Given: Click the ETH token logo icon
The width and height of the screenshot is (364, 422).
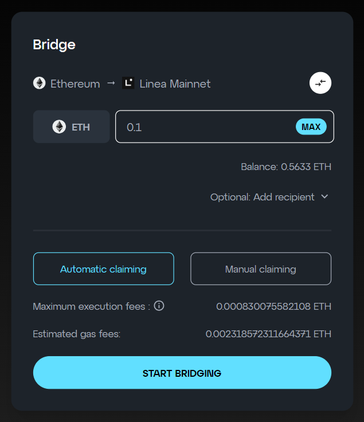Looking at the screenshot, I should 59,127.
